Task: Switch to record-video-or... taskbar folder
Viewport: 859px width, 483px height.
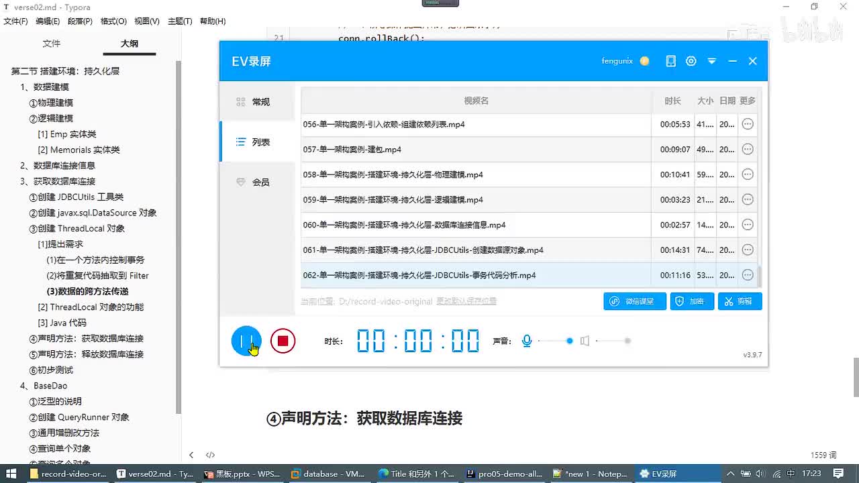Action: [x=68, y=474]
